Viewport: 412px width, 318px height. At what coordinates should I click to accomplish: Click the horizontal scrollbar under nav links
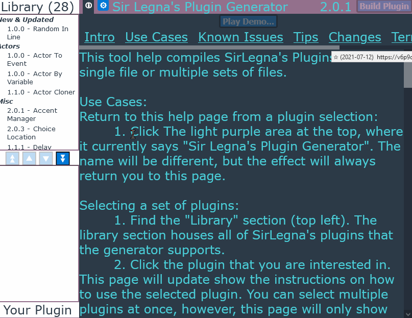coord(209,47)
